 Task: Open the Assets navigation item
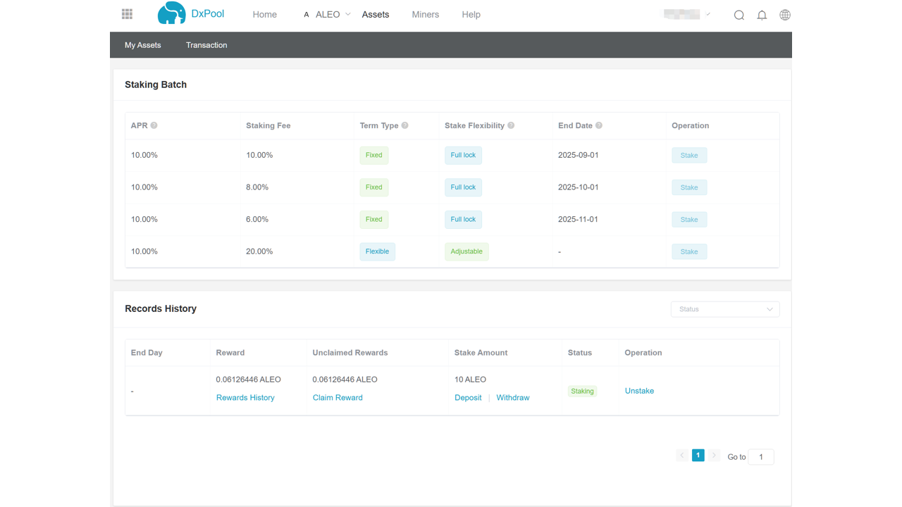click(x=376, y=15)
